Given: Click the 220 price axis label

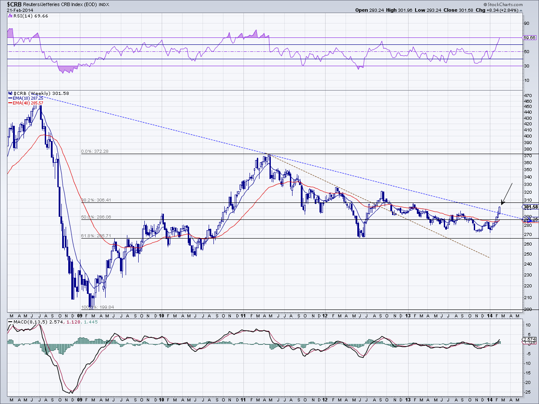Looking at the screenshot, I should pyautogui.click(x=528, y=286).
